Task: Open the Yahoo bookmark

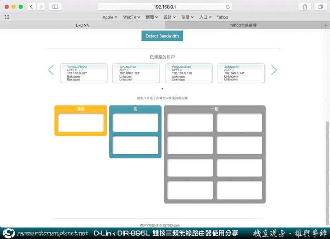Action: click(222, 17)
